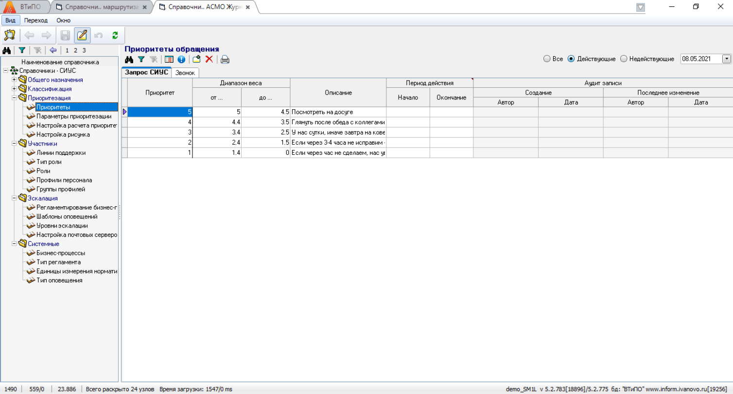This screenshot has width=733, height=394.
Task: Select Тип роли in the tree
Action: tap(49, 162)
